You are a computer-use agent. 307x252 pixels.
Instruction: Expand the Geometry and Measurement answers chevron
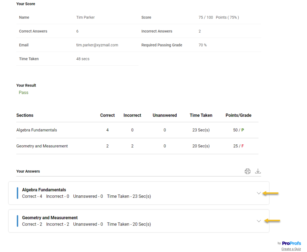point(259,221)
